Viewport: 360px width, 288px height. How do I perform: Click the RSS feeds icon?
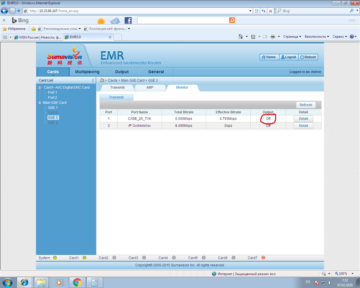pos(253,37)
